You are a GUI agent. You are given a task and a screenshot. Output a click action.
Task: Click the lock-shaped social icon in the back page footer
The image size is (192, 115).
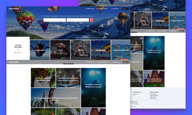[x=137, y=104]
